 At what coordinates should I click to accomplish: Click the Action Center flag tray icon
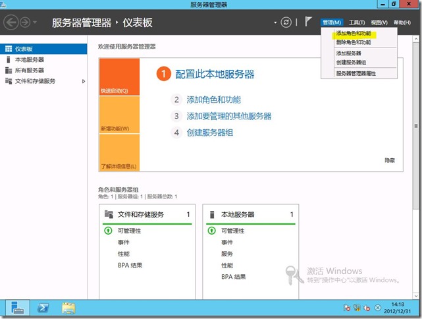[x=347, y=308]
